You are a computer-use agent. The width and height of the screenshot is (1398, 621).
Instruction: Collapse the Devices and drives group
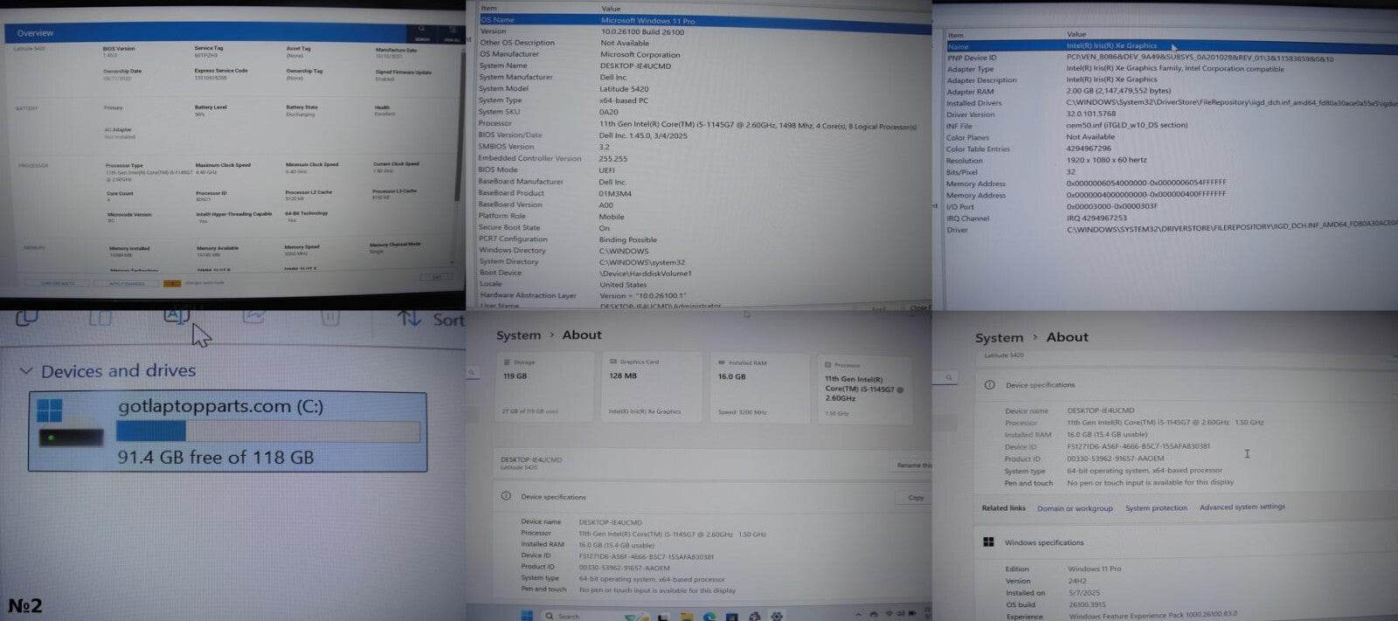coord(26,371)
